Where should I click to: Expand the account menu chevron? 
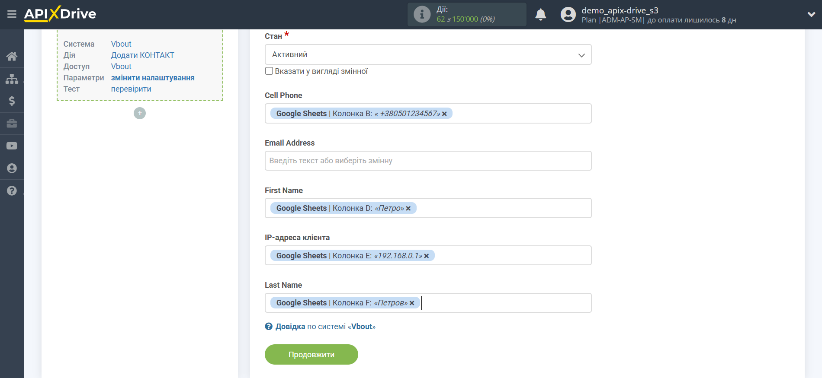pos(811,14)
